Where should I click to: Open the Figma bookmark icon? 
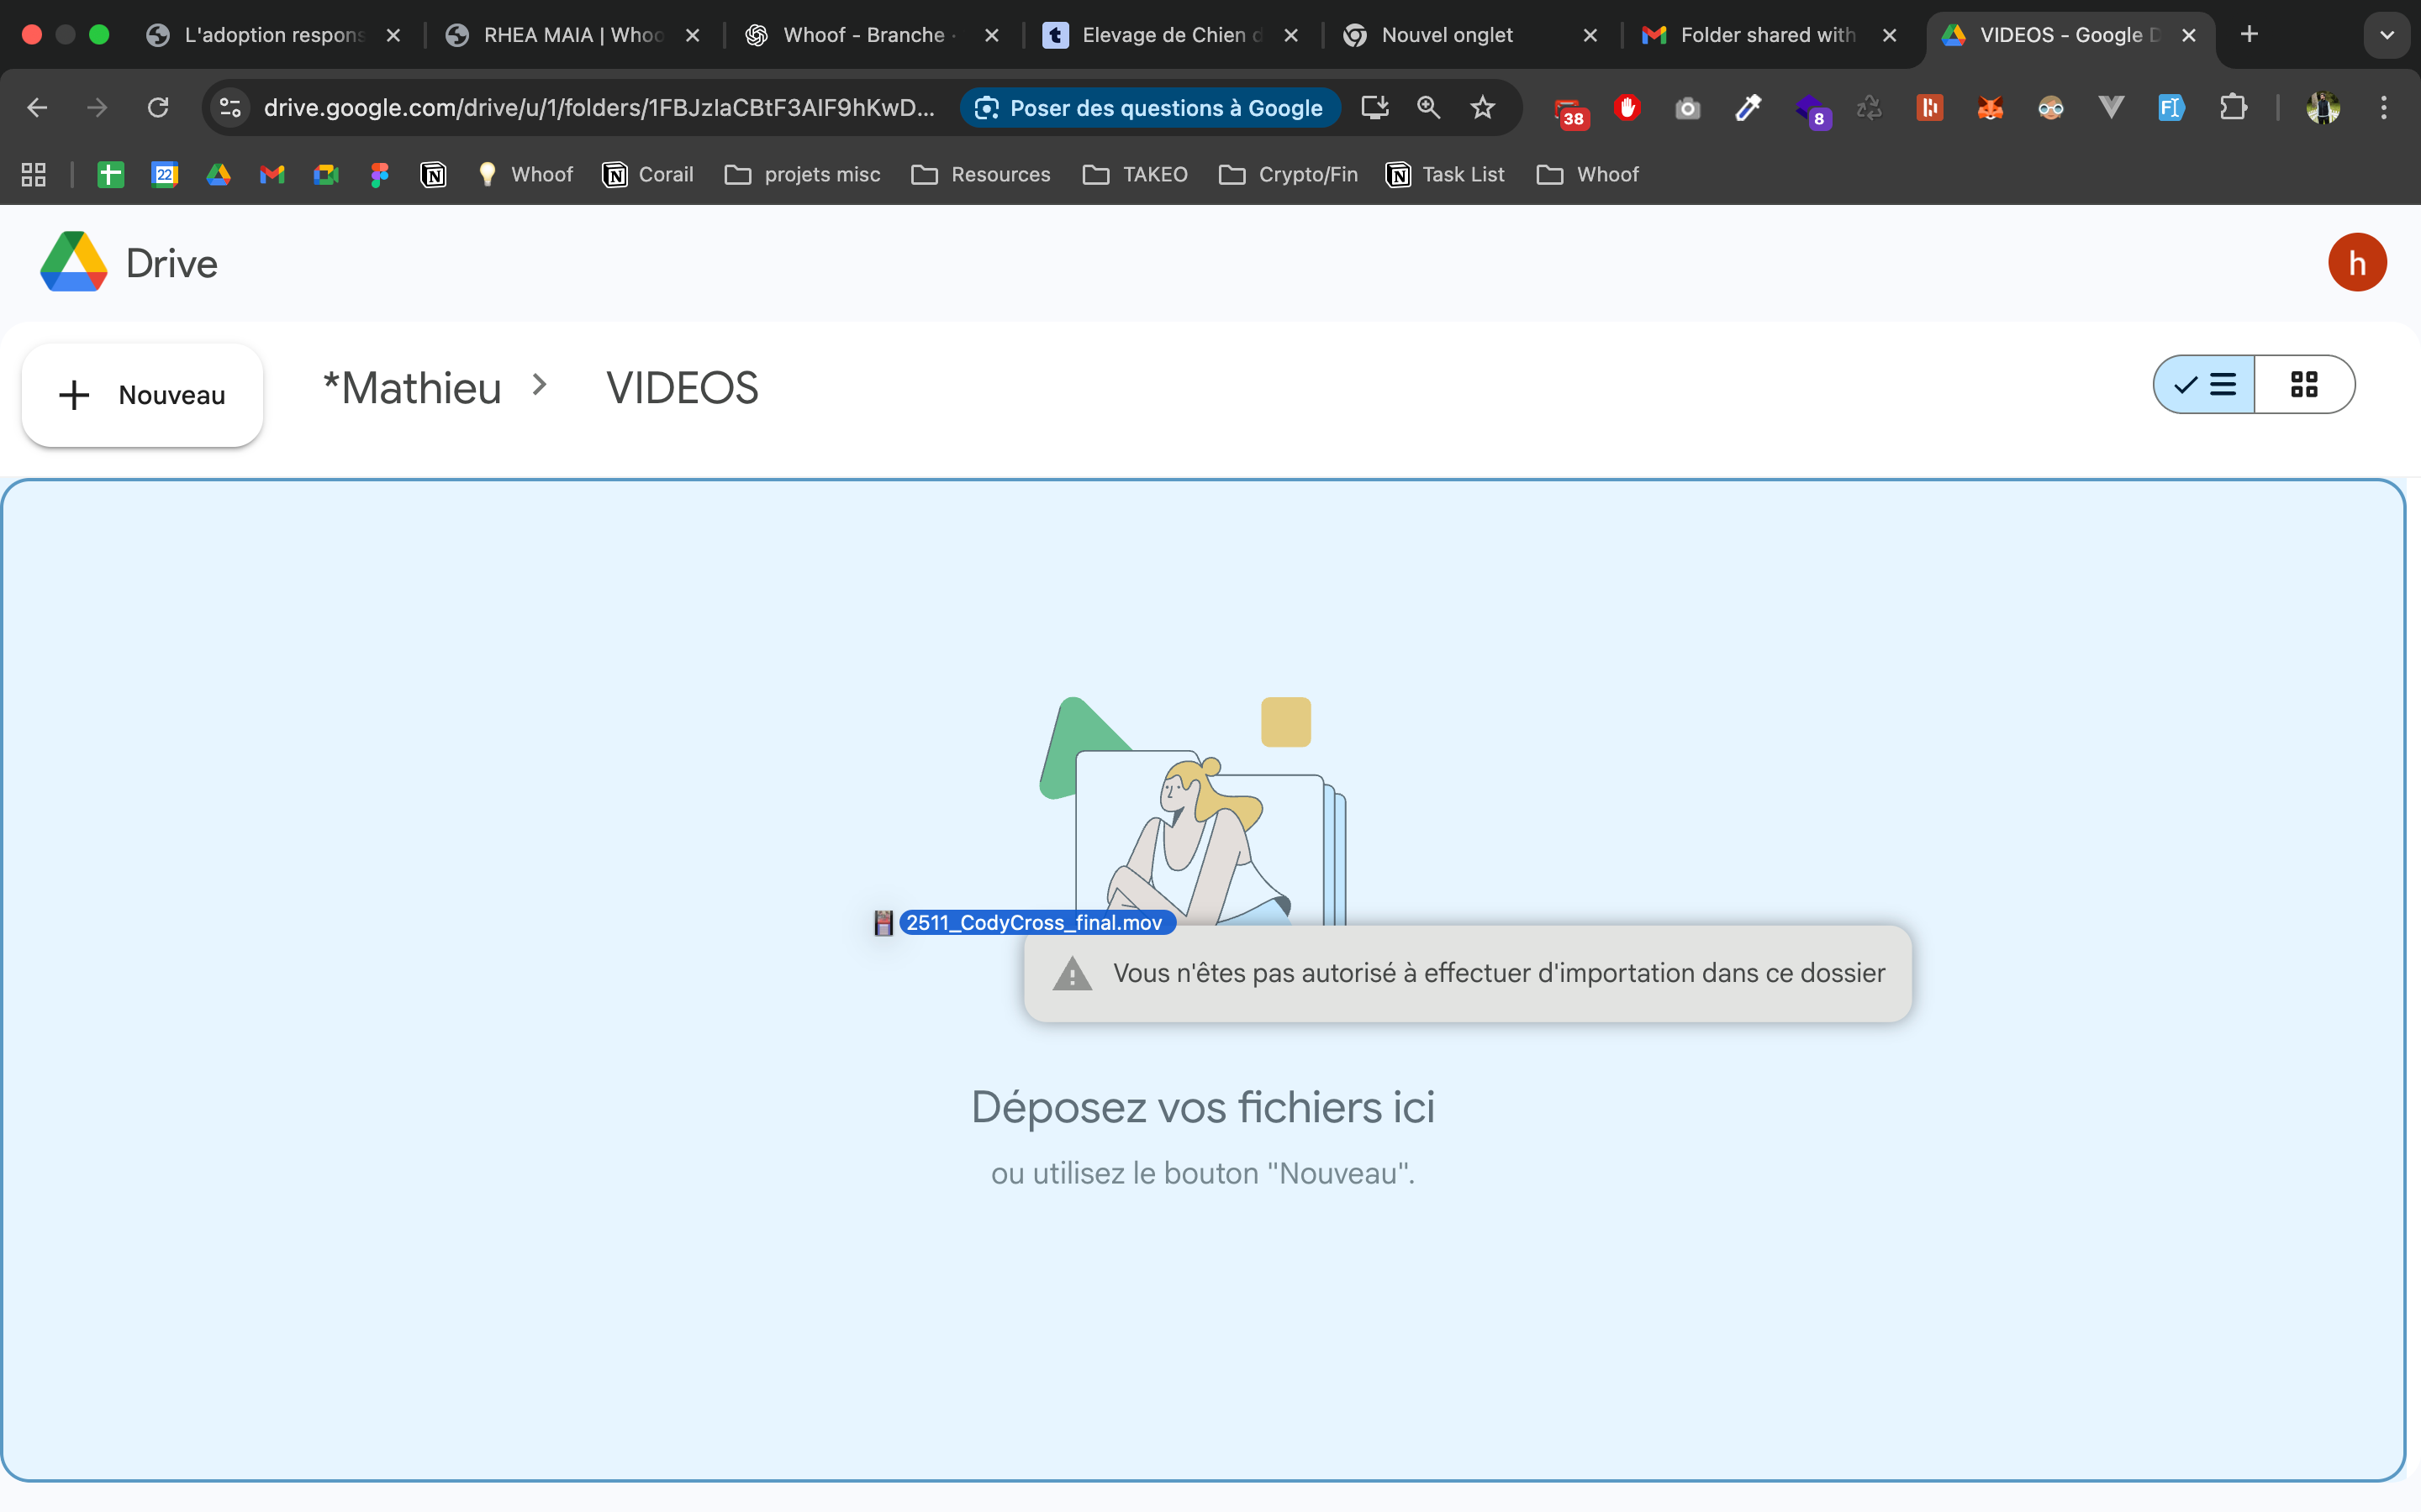(379, 175)
